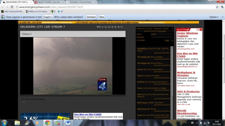Show previous Google ads with the left arrow
Image resolution: width=225 pixels, height=126 pixels.
198,30
